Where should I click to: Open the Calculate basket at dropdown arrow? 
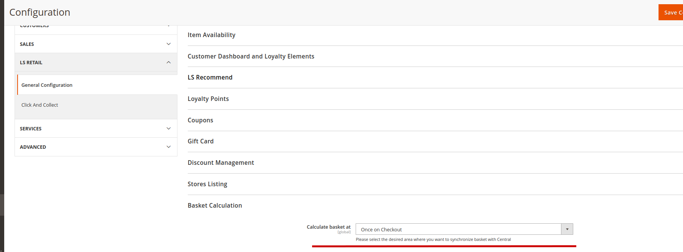(x=567, y=229)
